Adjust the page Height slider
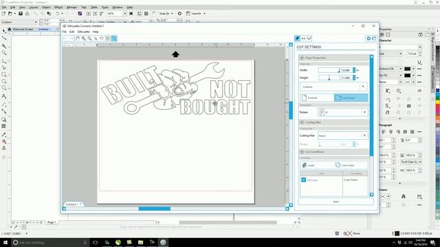440x247 pixels. (329, 78)
